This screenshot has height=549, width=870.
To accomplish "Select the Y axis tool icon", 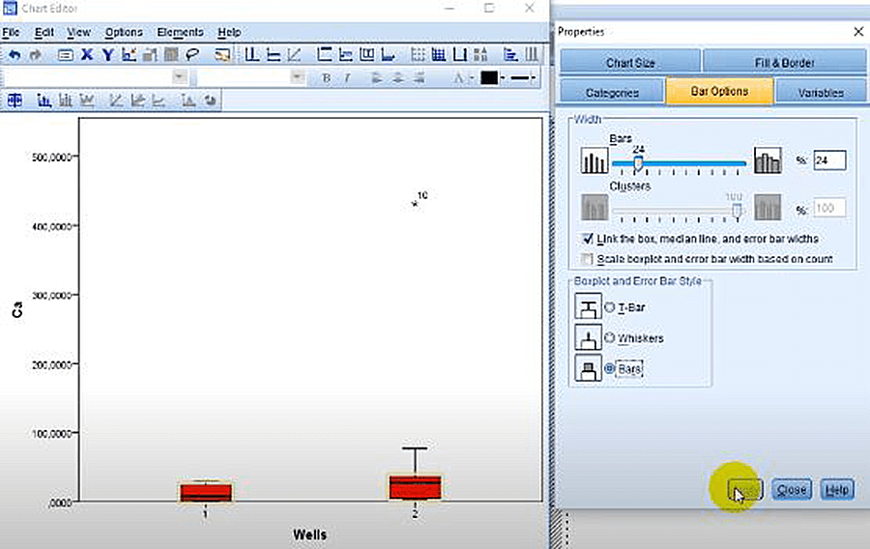I will click(x=108, y=54).
